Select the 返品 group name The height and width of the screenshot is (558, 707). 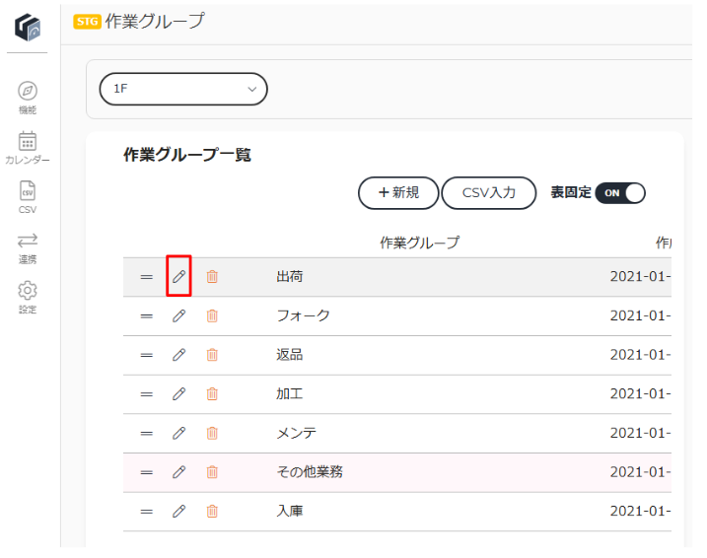click(x=290, y=355)
